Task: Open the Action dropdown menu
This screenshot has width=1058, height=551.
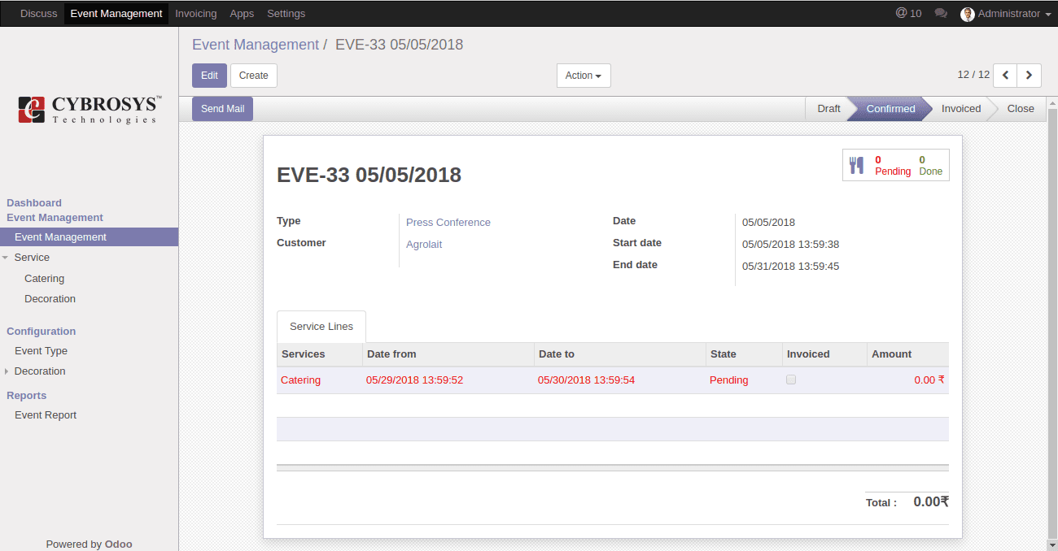Action: (x=584, y=76)
